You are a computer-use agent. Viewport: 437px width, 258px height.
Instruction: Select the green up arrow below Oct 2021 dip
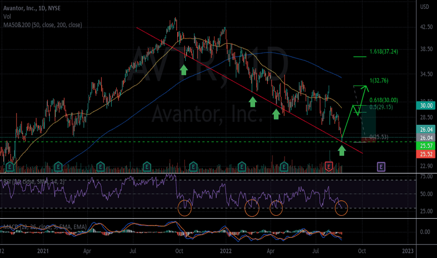pos(184,70)
